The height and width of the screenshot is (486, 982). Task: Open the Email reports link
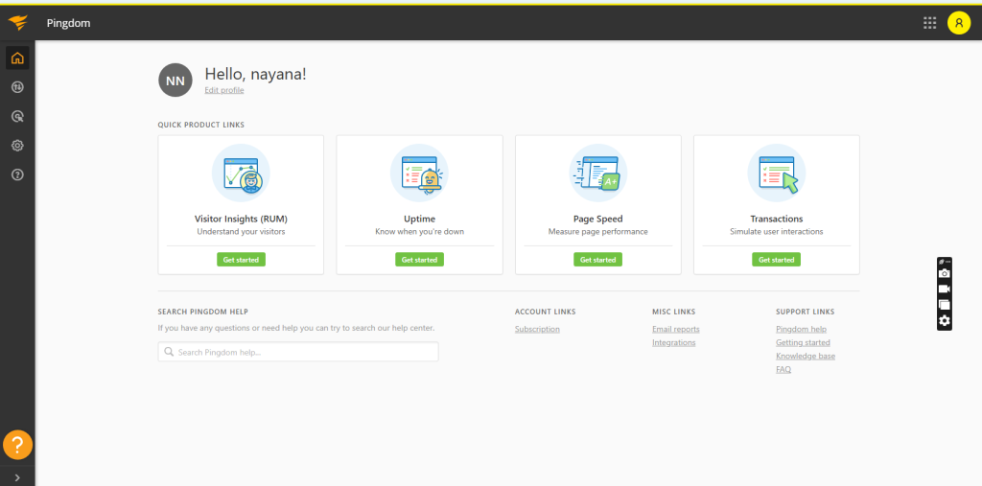[x=676, y=330]
